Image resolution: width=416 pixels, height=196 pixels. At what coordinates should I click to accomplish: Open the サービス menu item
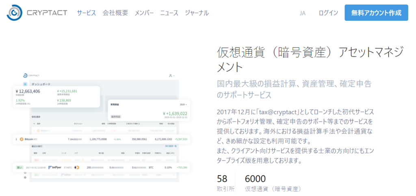tap(87, 13)
